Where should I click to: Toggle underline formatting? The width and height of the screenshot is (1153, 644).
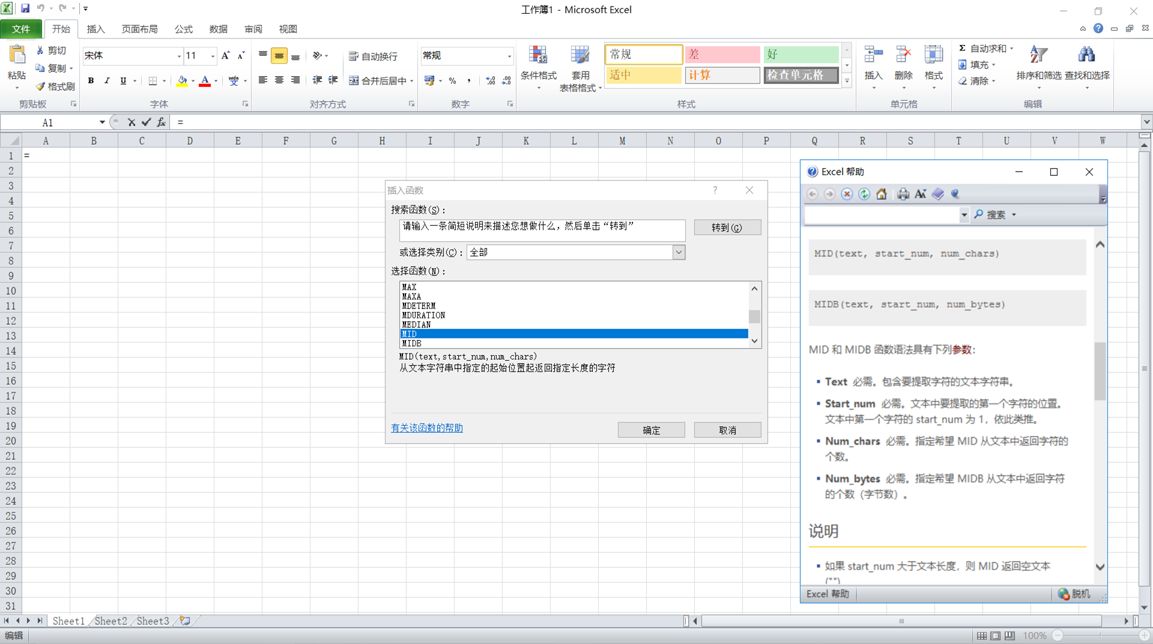click(x=123, y=80)
